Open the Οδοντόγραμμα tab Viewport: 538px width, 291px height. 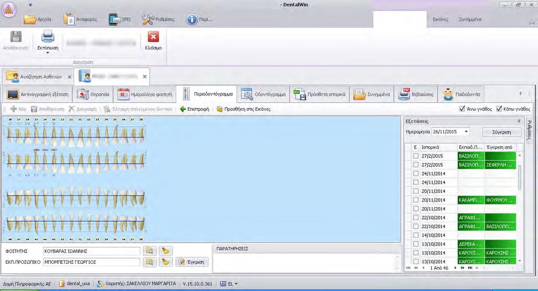coord(264,94)
